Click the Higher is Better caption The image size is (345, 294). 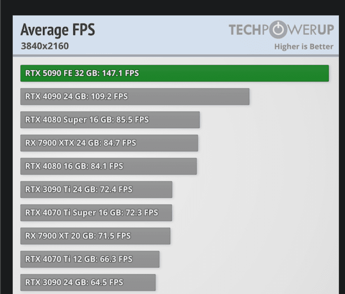pyautogui.click(x=303, y=47)
